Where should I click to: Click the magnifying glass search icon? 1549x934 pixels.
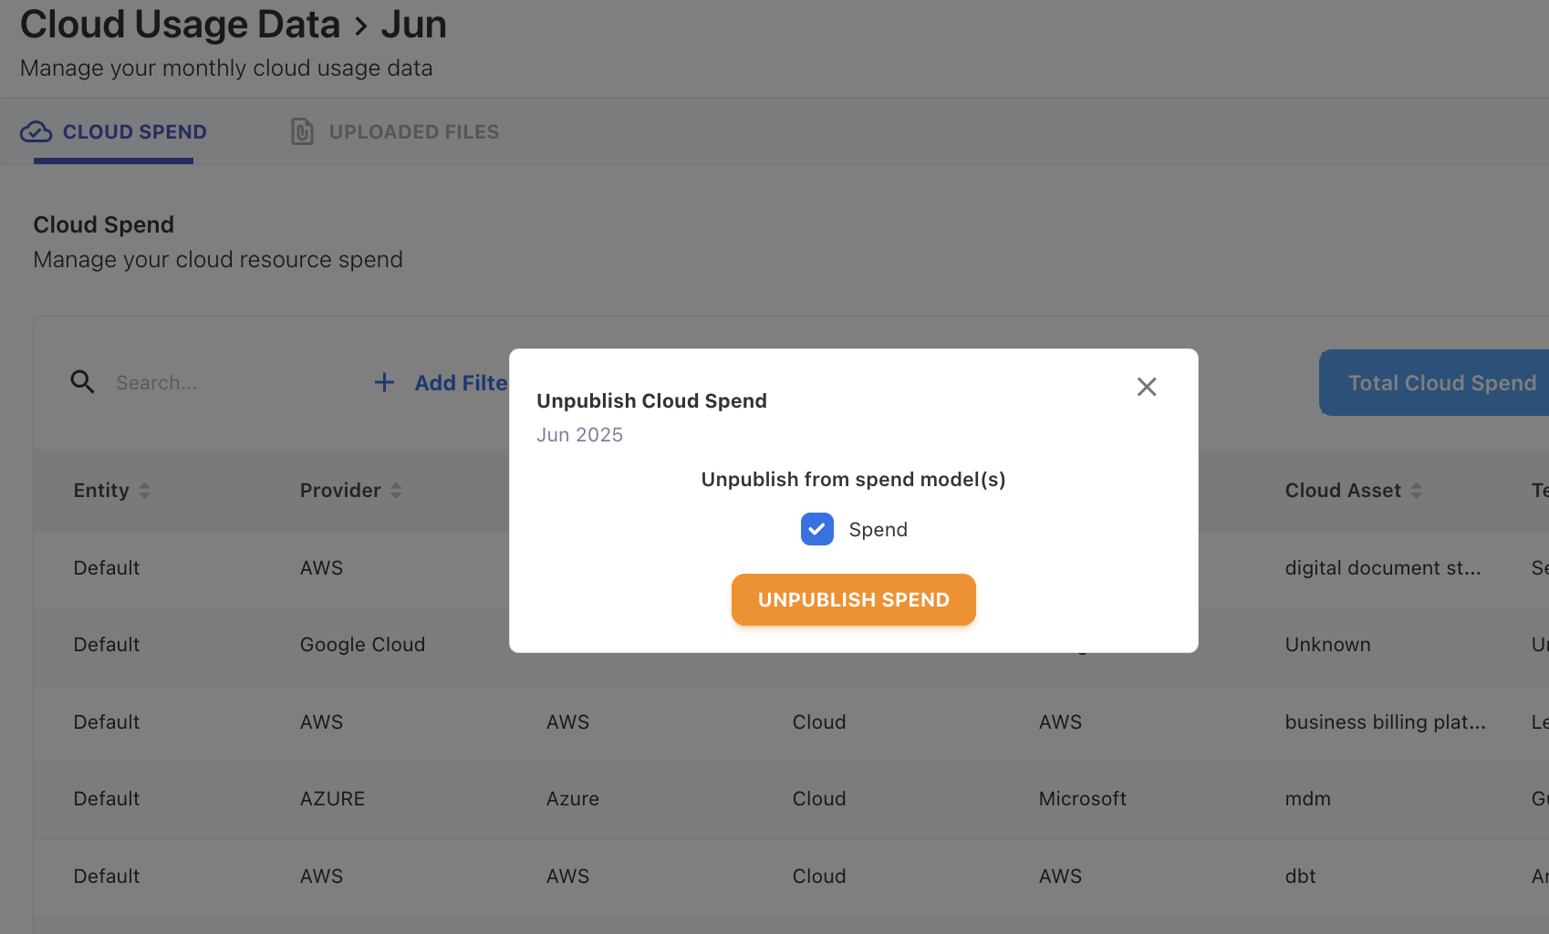(x=82, y=382)
